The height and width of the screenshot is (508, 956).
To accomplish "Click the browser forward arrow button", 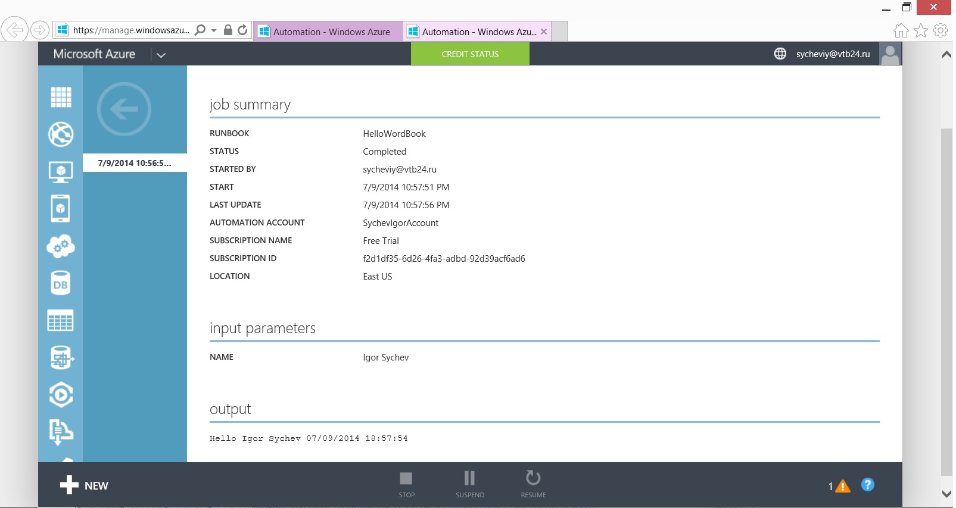I will [x=39, y=29].
